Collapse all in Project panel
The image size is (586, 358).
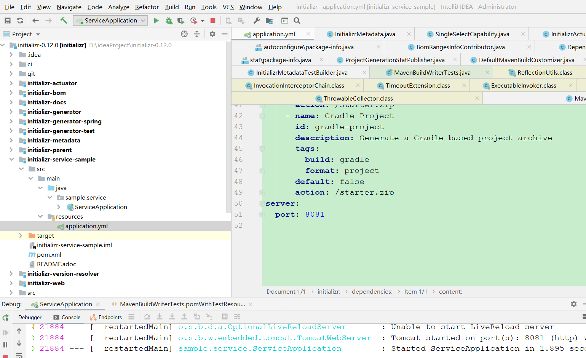coord(197,34)
